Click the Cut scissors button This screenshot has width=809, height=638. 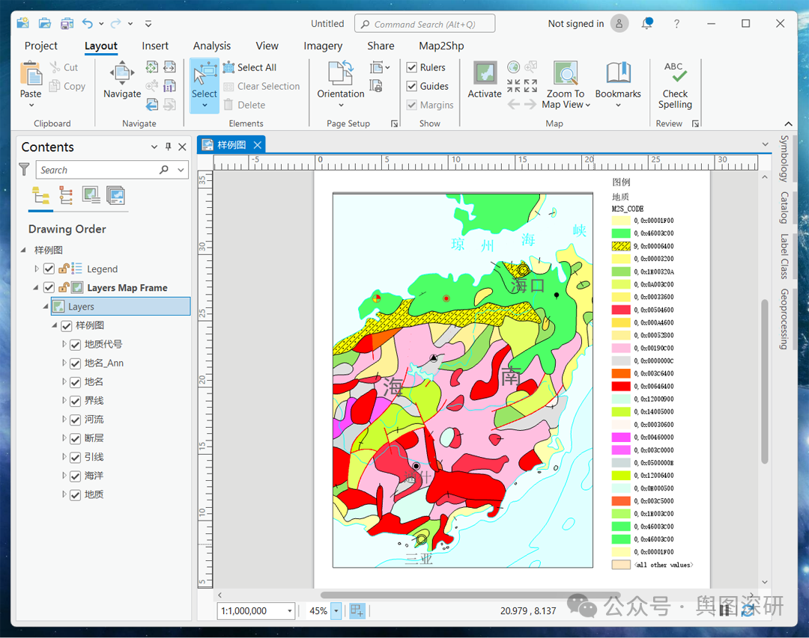[x=64, y=67]
